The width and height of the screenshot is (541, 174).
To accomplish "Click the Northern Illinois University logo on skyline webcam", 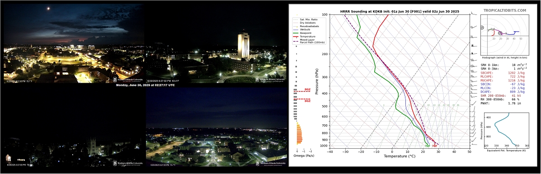I will (x=128, y=79).
